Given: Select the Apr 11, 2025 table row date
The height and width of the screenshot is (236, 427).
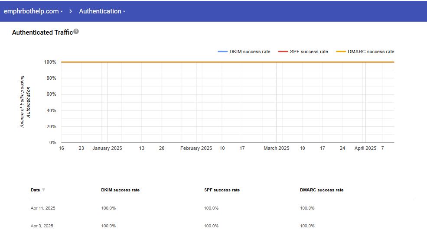Looking at the screenshot, I should [x=43, y=208].
